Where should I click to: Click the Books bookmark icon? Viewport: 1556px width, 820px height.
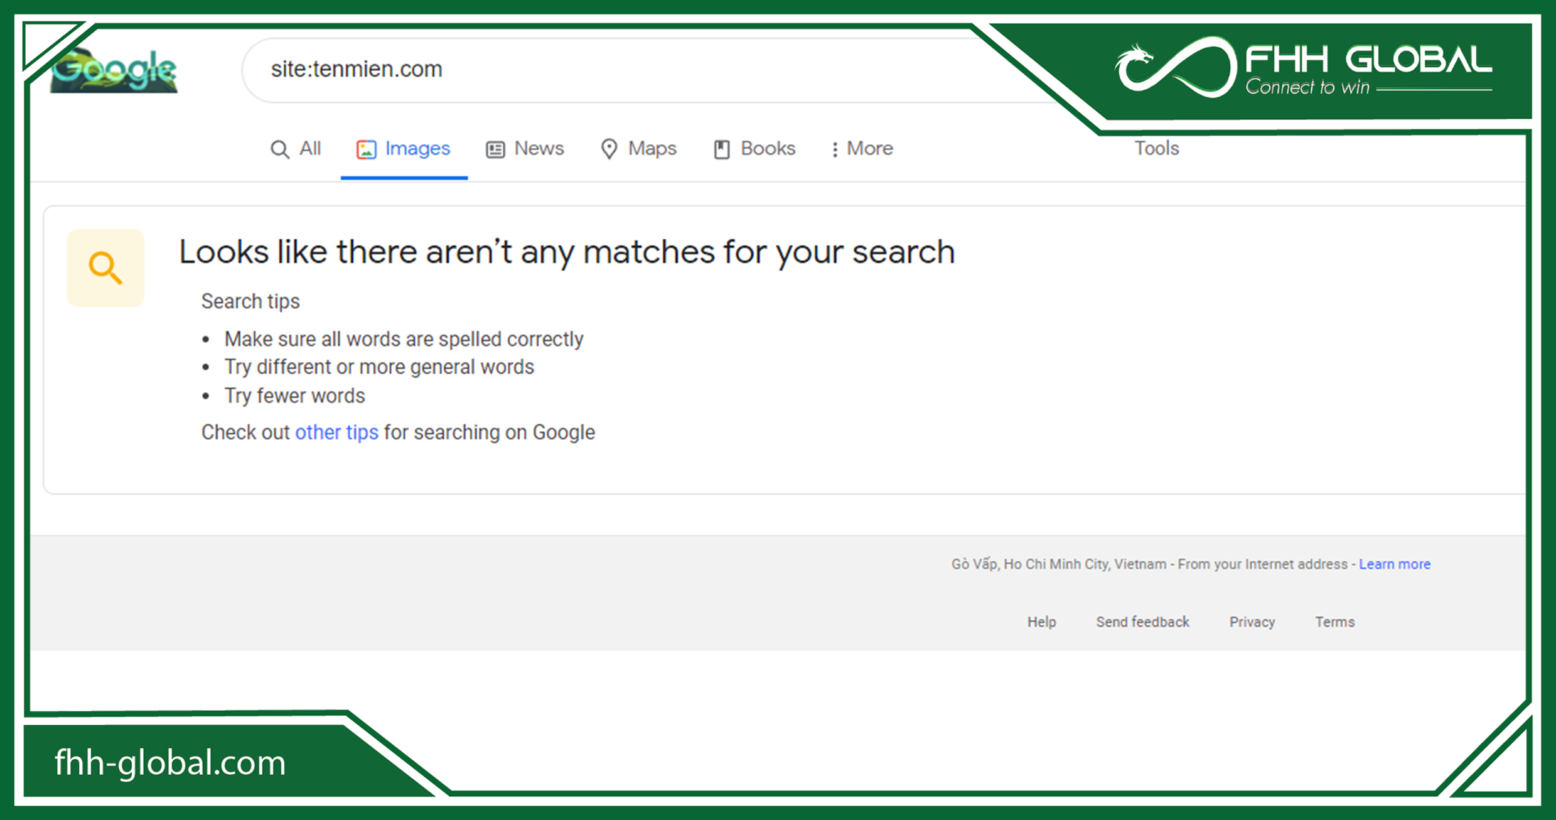tap(722, 149)
